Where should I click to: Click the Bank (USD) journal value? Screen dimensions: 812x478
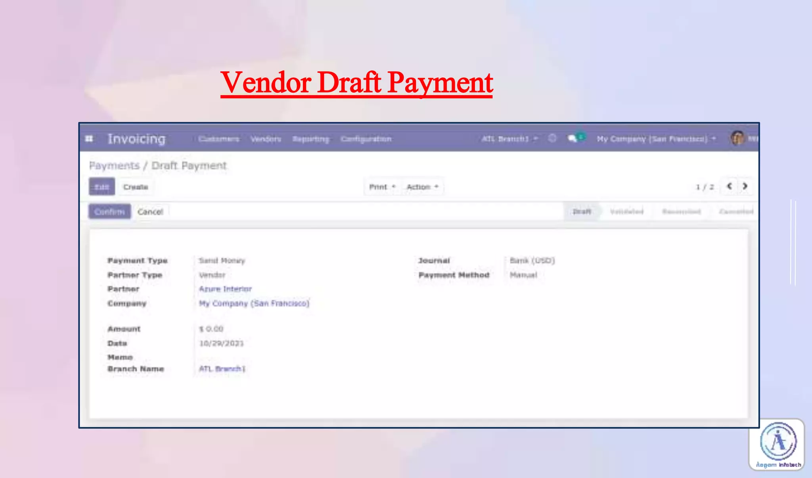pos(532,261)
